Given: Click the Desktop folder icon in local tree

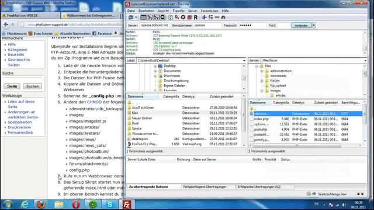Looking at the screenshot, I should tap(160, 66).
